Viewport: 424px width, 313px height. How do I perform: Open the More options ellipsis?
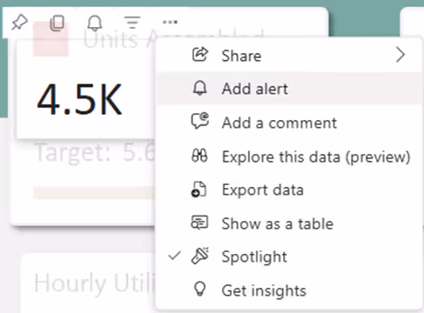[170, 22]
